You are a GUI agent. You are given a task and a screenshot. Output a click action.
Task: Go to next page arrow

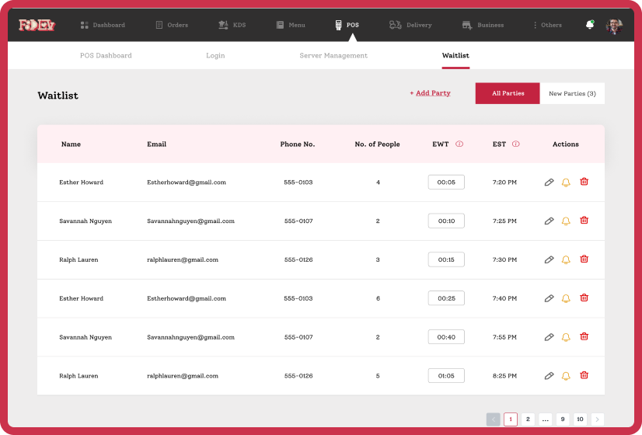597,419
